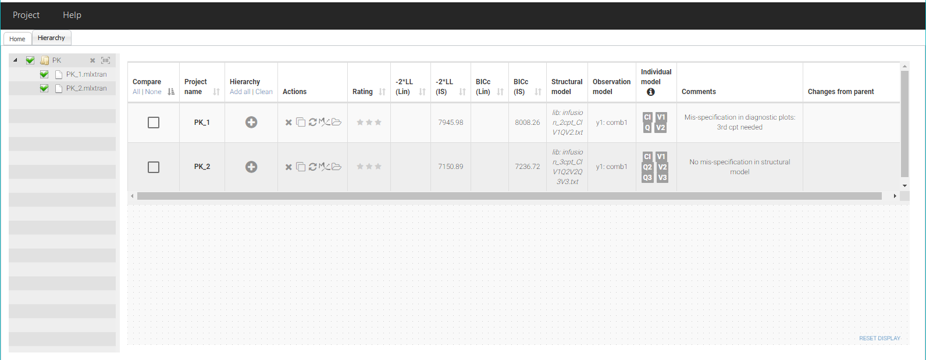Click the delete X icon for PK_1
This screenshot has width=926, height=360.
289,123
